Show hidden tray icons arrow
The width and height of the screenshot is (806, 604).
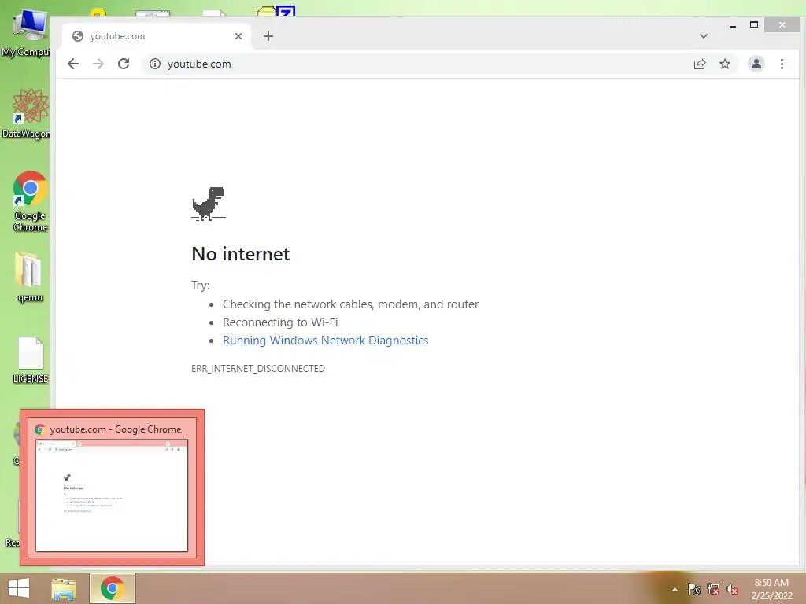pos(675,589)
